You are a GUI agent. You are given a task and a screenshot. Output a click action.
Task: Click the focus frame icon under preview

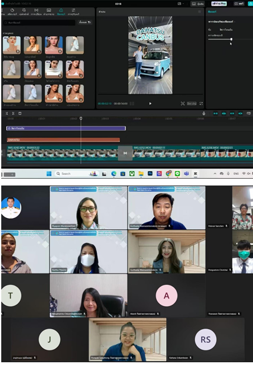click(x=182, y=104)
